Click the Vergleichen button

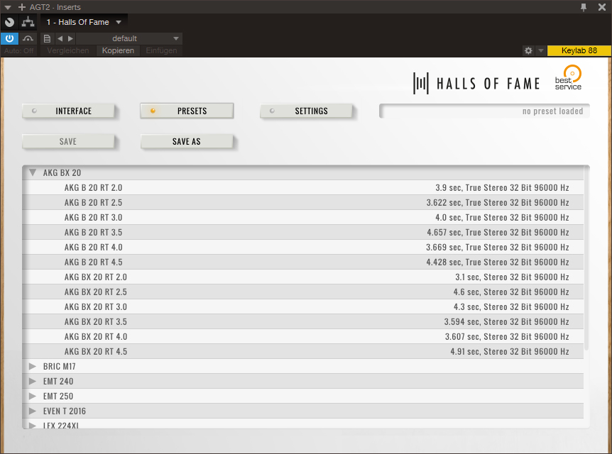click(x=68, y=50)
